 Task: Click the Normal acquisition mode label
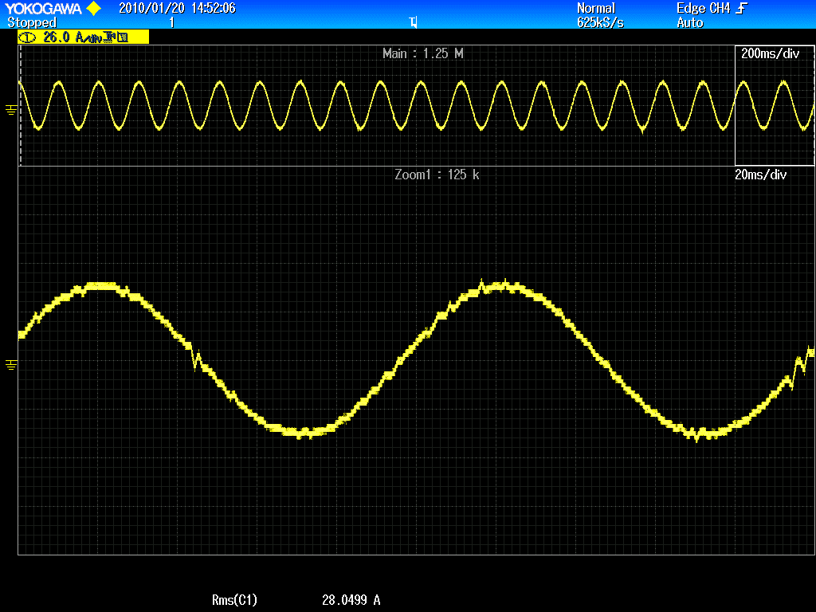[x=596, y=9]
